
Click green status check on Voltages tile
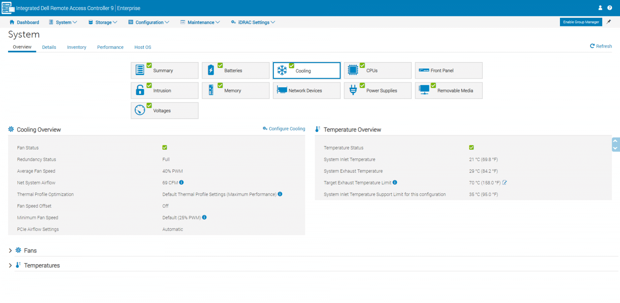(149, 106)
